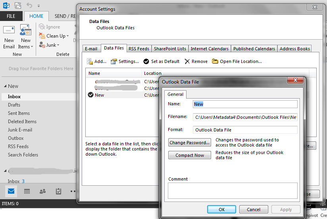Image resolution: width=327 pixels, height=219 pixels.
Task: Open Inbox with 3 unread items
Action: coord(16,181)
